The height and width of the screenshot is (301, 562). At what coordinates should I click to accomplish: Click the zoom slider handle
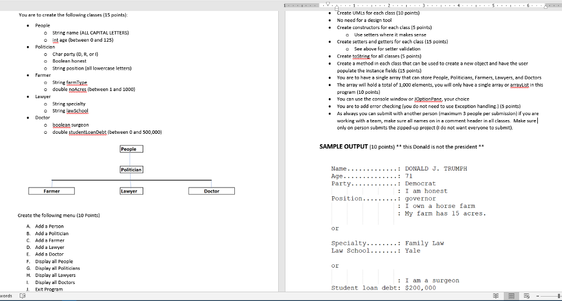[x=558, y=296]
